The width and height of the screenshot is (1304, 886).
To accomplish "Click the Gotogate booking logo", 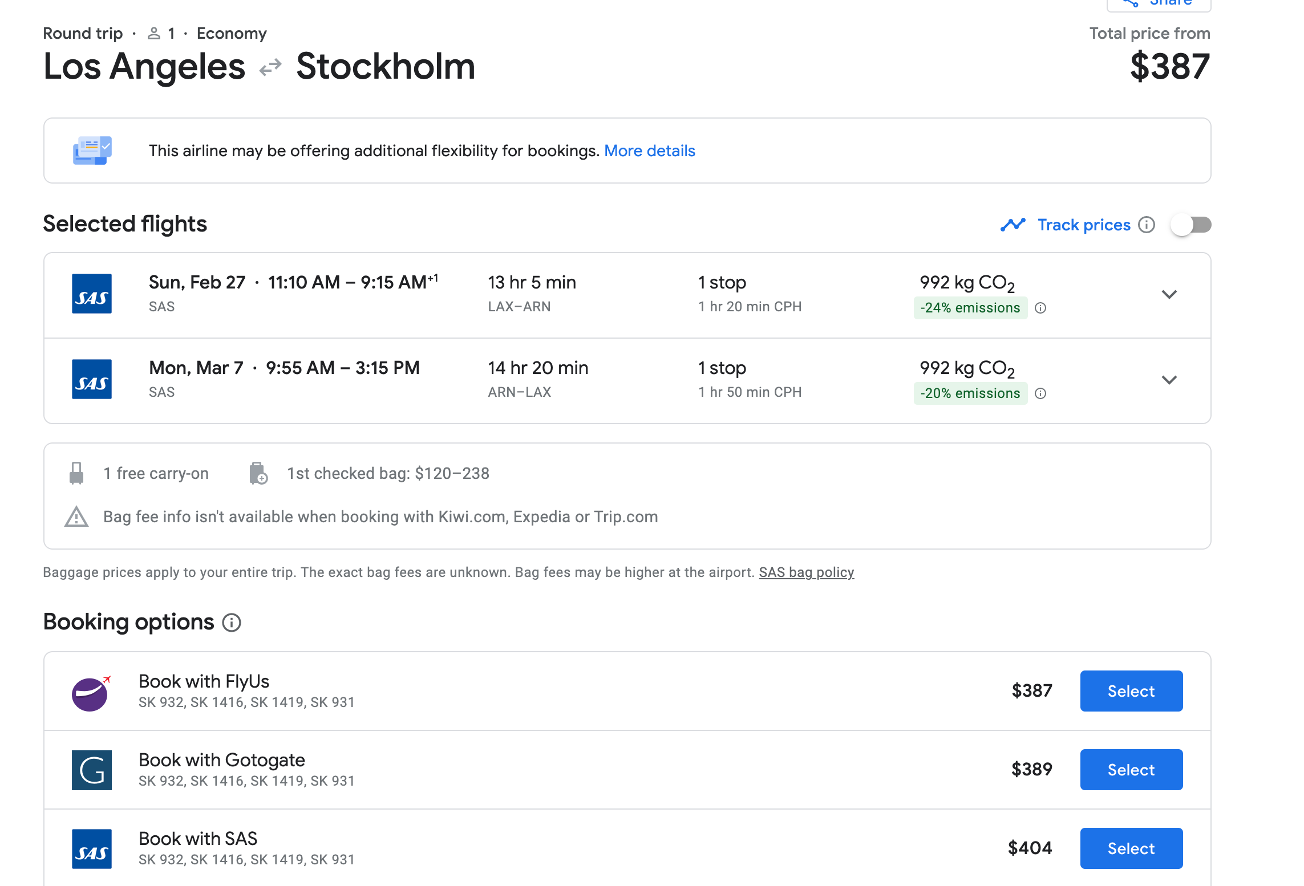I will [91, 769].
